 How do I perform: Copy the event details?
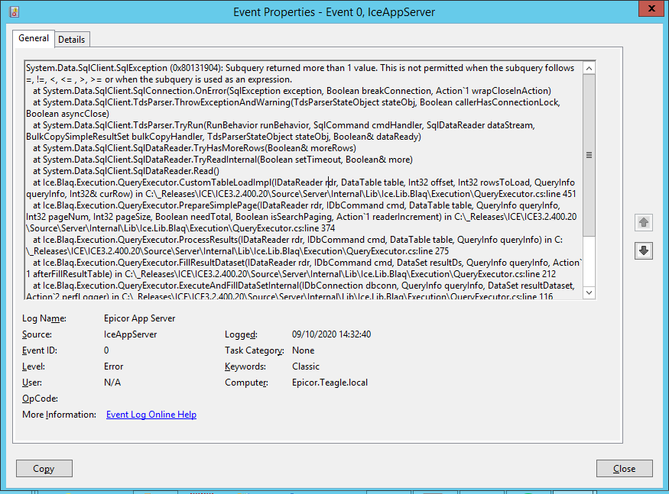(x=44, y=469)
